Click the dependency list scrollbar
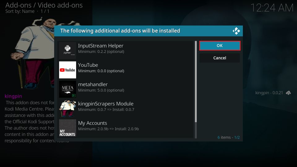The image size is (297, 167). click(196, 90)
